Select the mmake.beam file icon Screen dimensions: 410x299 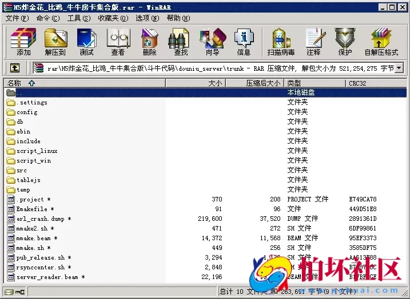click(11, 238)
